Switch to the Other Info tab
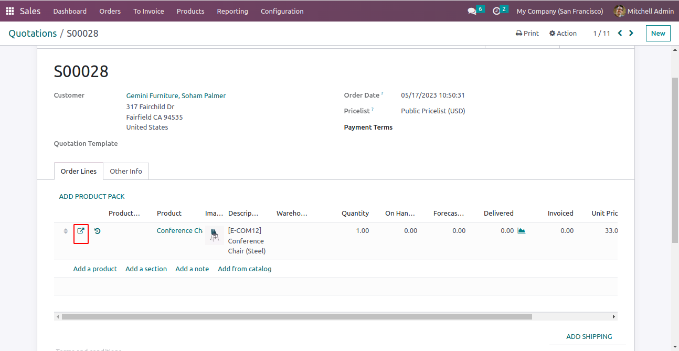Image resolution: width=679 pixels, height=351 pixels. pos(126,171)
